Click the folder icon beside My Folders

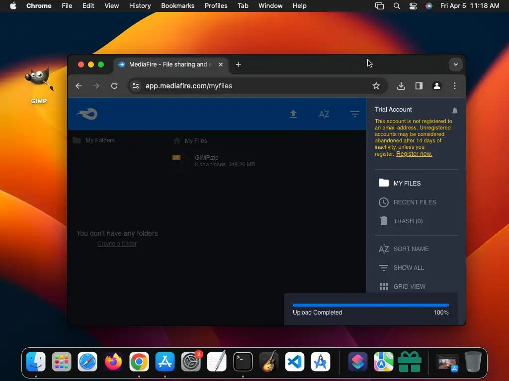(x=77, y=140)
